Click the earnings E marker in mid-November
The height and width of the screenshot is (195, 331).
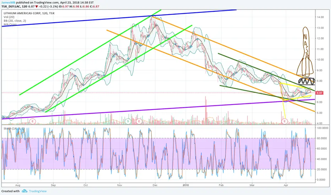(139, 121)
